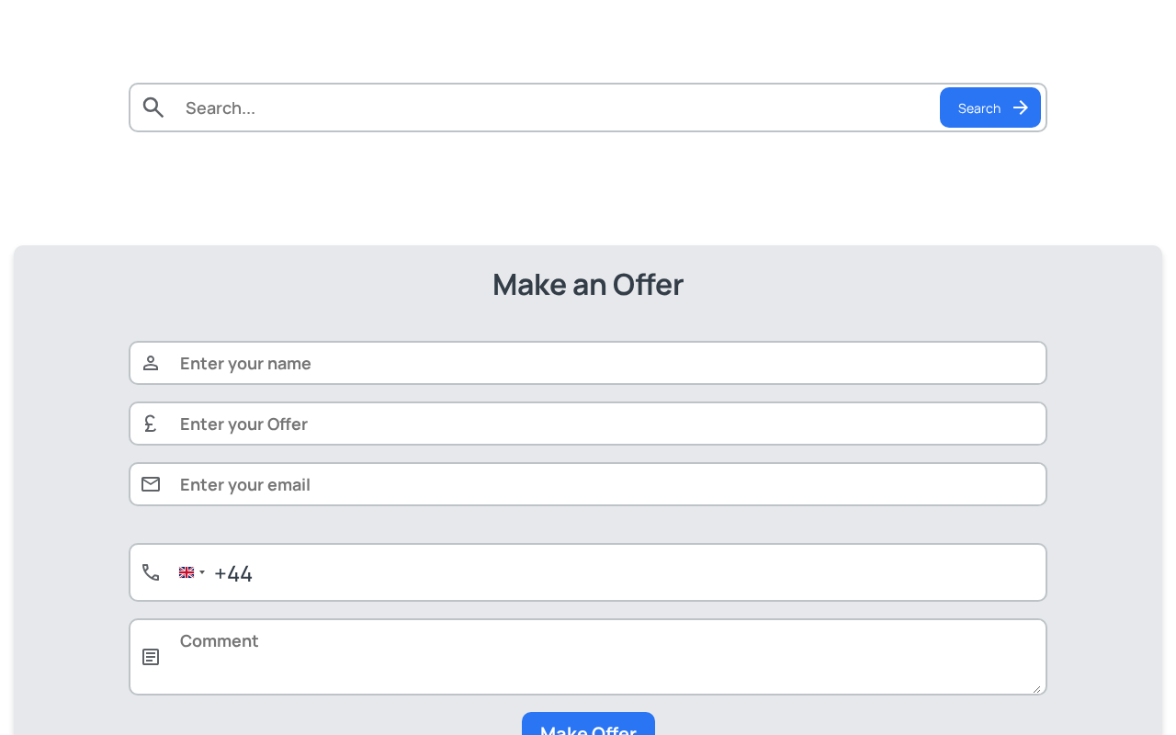
Task: Click inside the Comment text area
Action: (588, 657)
